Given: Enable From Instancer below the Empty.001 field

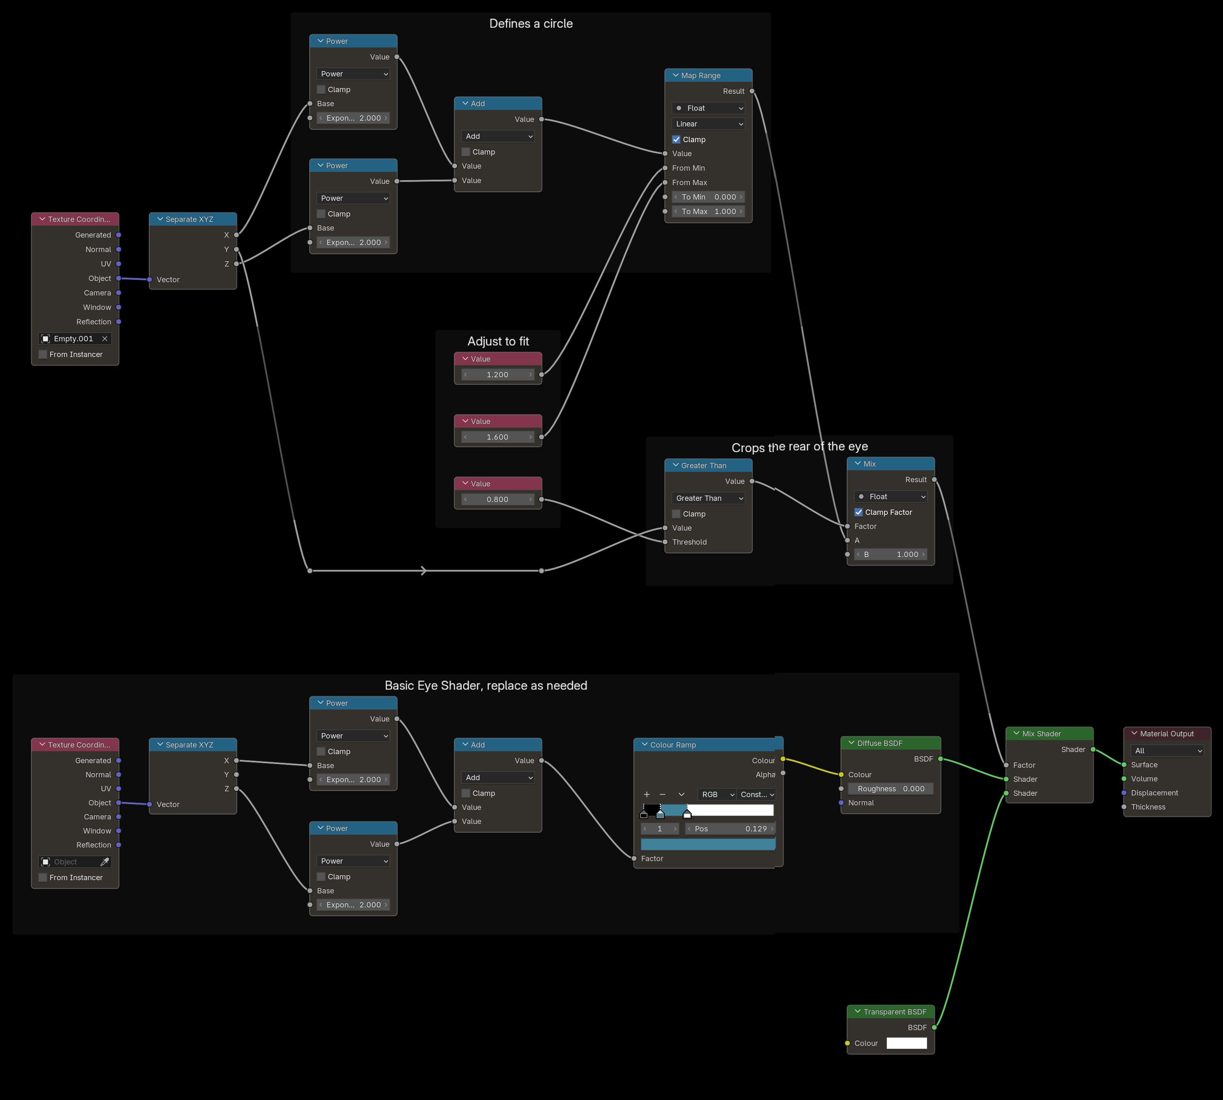Looking at the screenshot, I should 43,354.
